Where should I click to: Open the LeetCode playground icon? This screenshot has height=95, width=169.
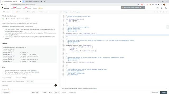tap(157, 8)
